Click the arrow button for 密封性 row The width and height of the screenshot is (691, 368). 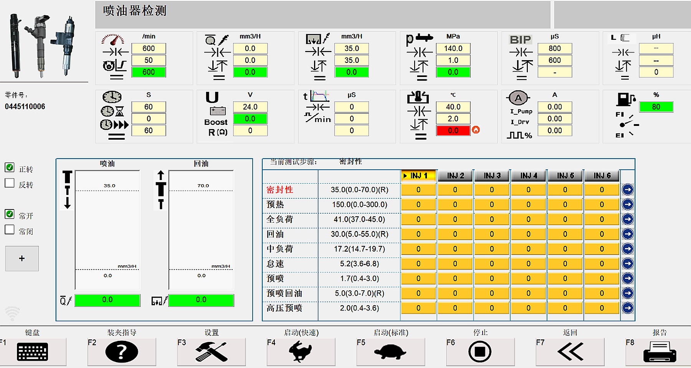[628, 190]
